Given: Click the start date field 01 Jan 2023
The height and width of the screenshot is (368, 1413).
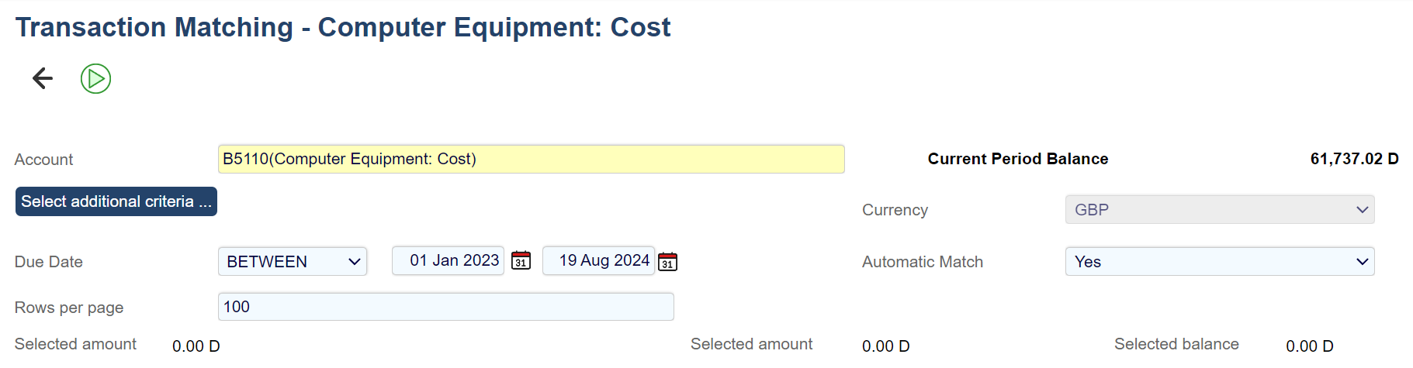Looking at the screenshot, I should coord(448,261).
